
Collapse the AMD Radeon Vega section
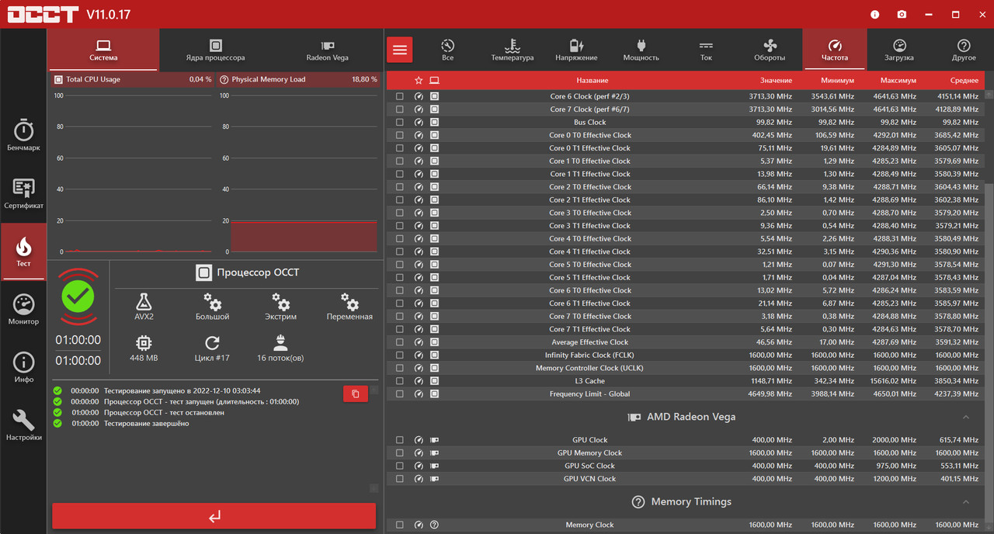click(966, 417)
